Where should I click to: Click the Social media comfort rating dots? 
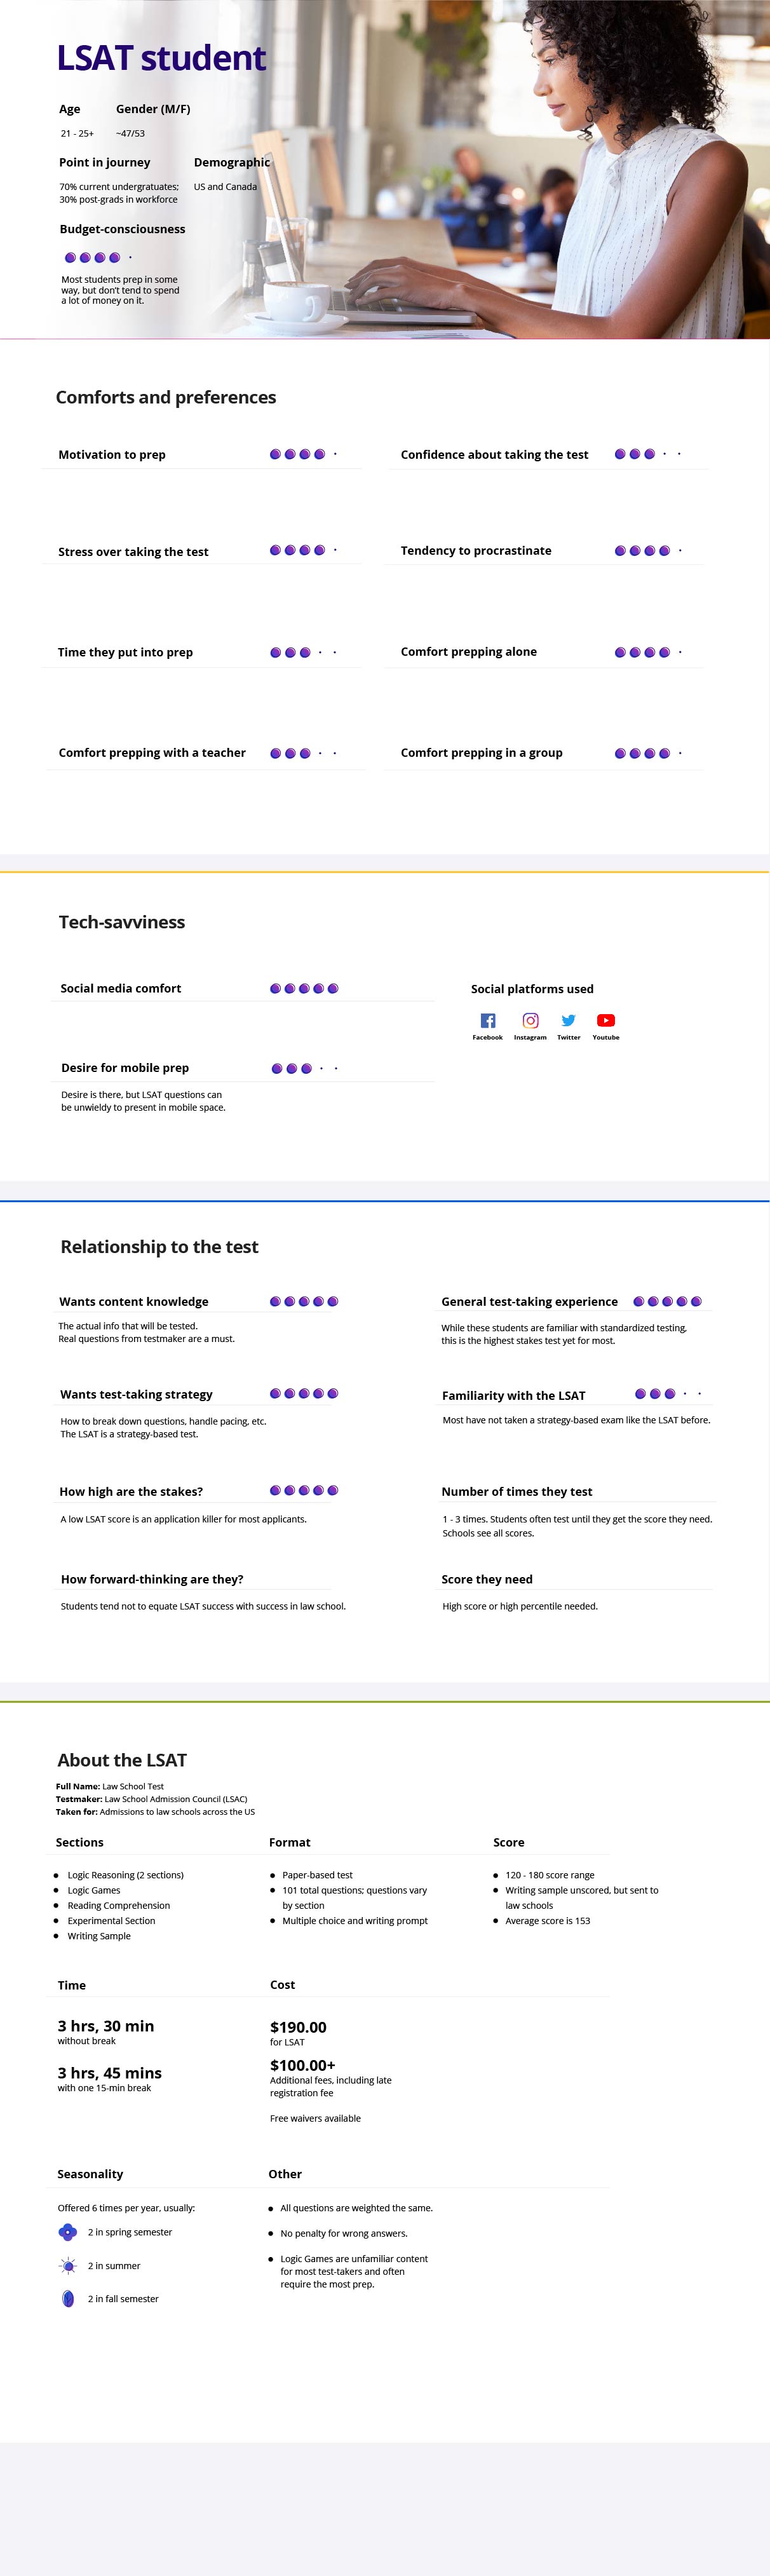click(x=304, y=988)
